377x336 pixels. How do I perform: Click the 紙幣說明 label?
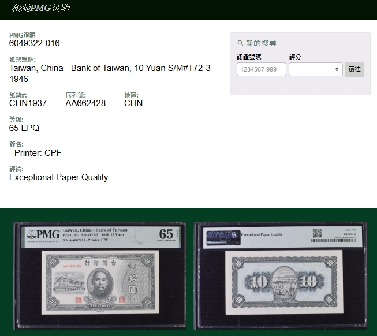tap(23, 59)
